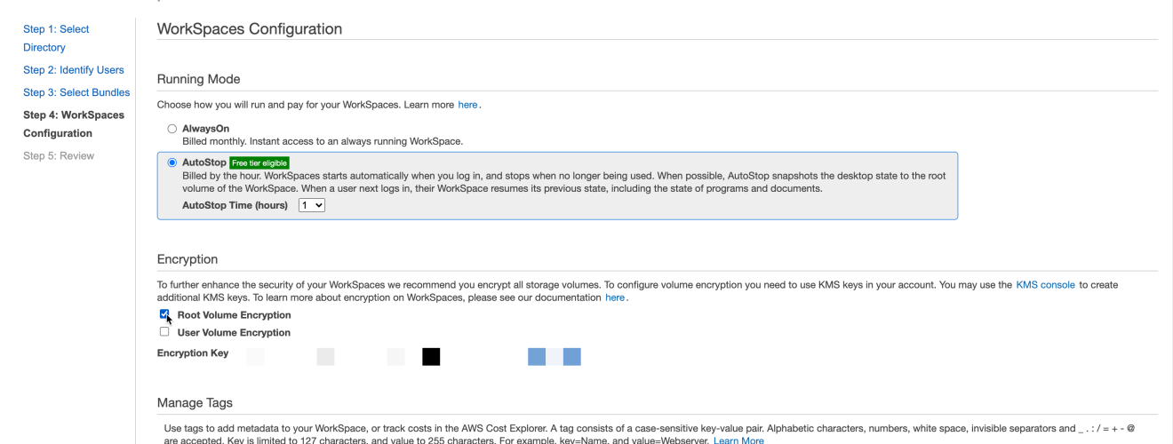Uncheck Root Volume Encryption
Image resolution: width=1173 pixels, height=444 pixels.
164,314
